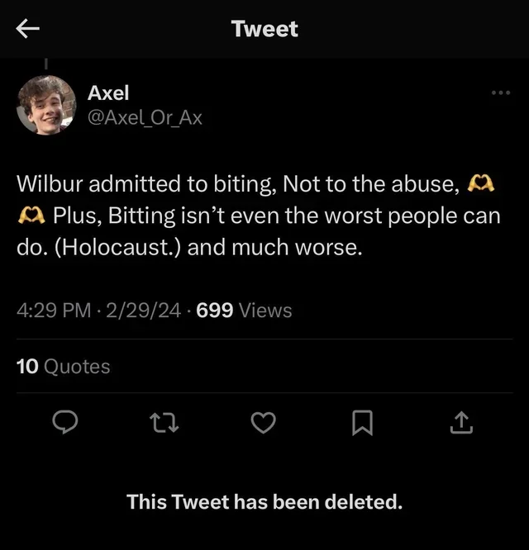Click the 4:29 PM timestamp
529x550 pixels.
[x=54, y=311]
